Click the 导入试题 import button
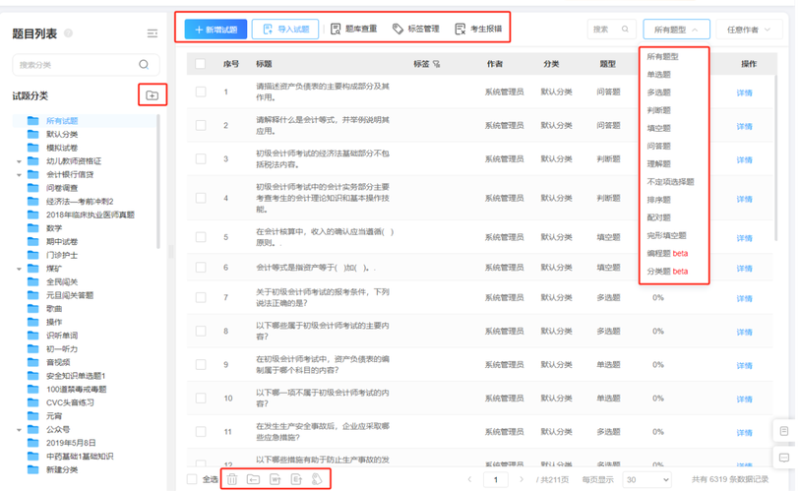 (x=284, y=30)
